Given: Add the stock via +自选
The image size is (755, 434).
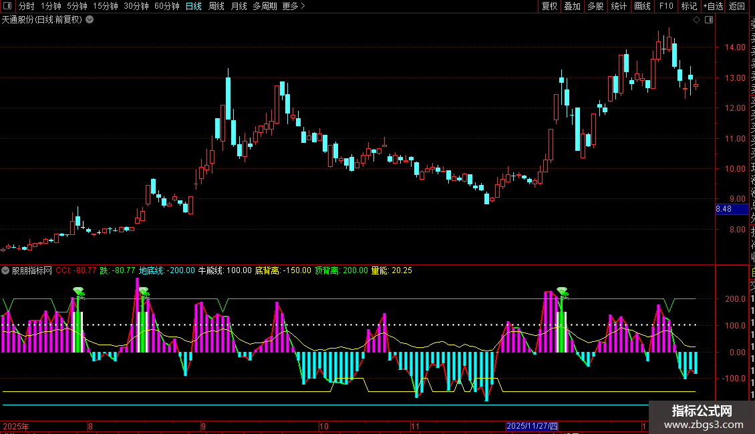Looking at the screenshot, I should coord(713,6).
